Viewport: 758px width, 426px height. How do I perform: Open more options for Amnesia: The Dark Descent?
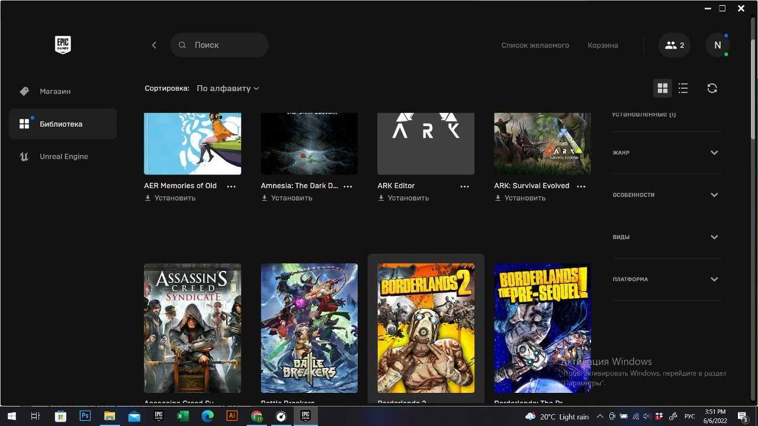[348, 186]
